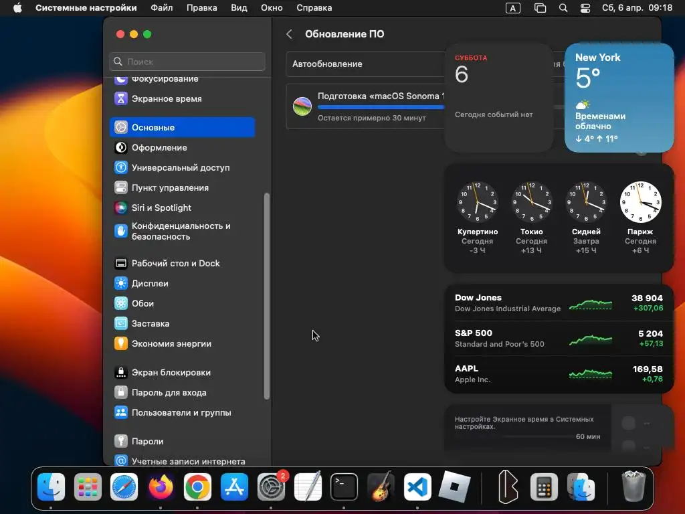685x514 pixels.
Task: Open Terminal from the Dock
Action: click(345, 487)
